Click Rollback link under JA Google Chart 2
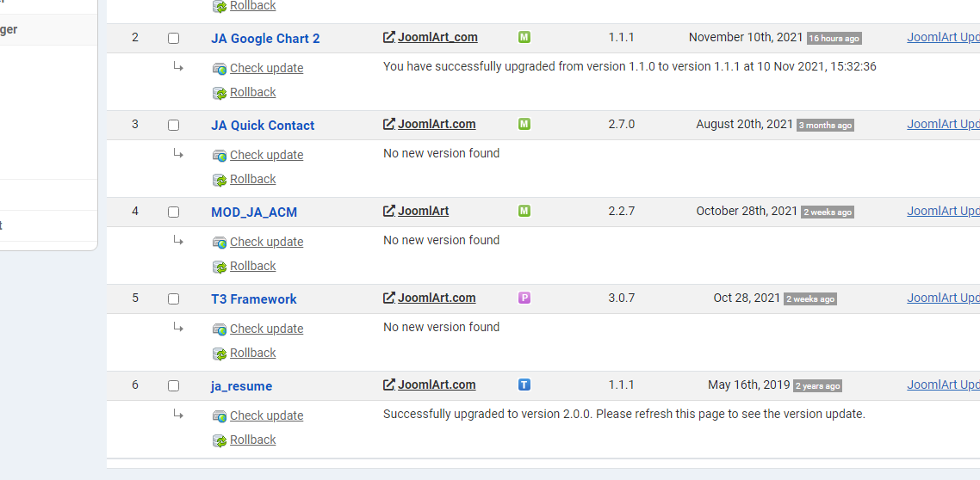Screen dimensions: 980x480 [x=252, y=92]
